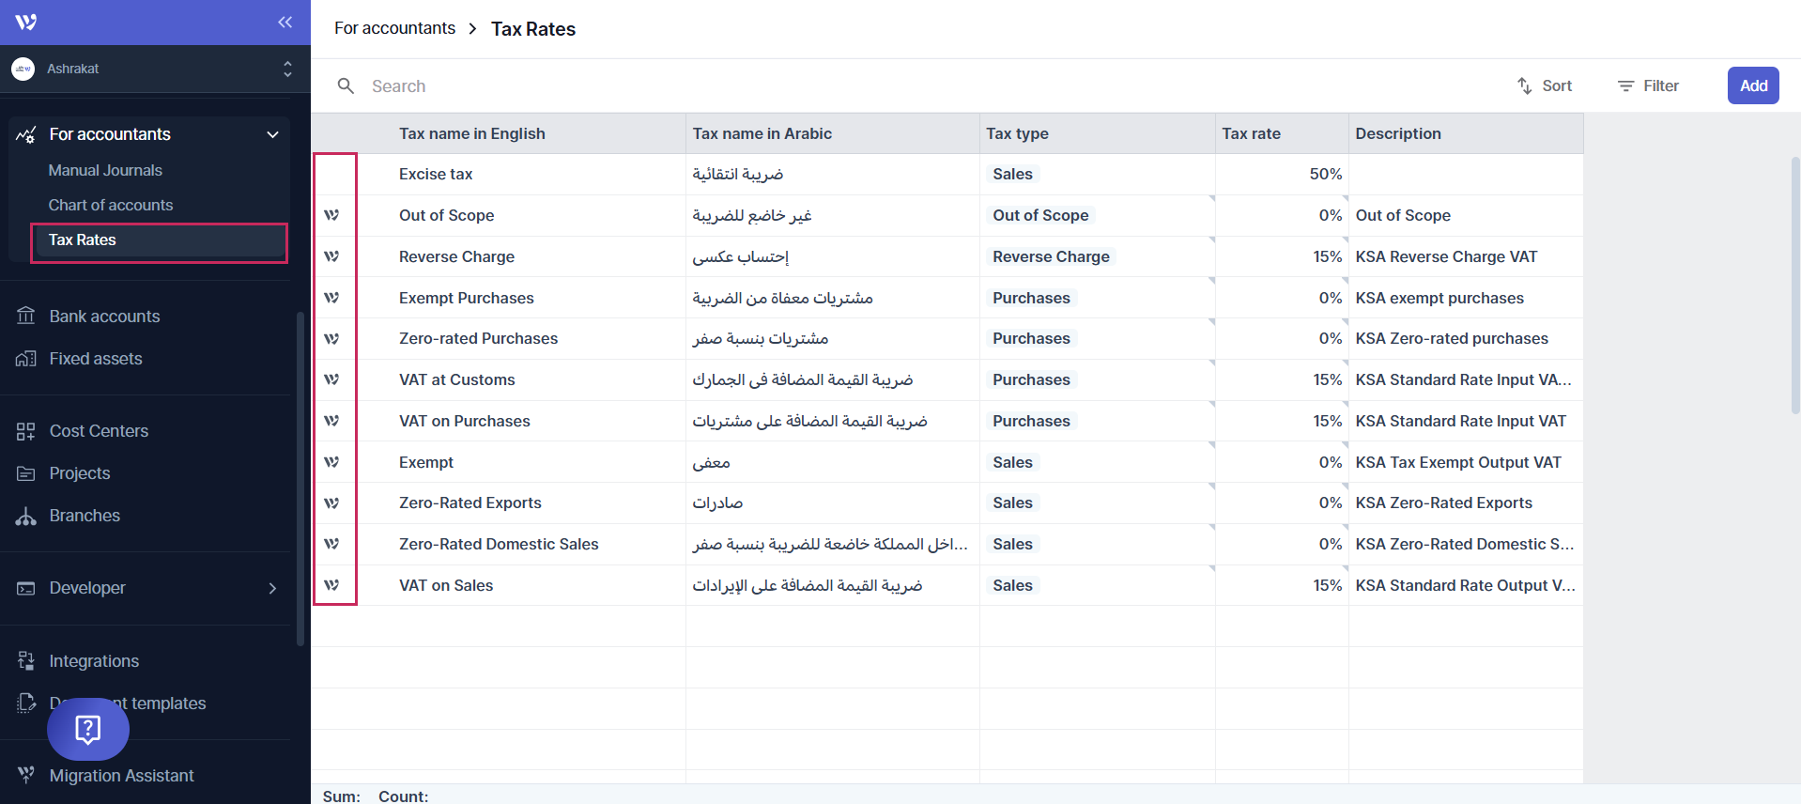
Task: Open the Projects menu item
Action: (x=80, y=473)
